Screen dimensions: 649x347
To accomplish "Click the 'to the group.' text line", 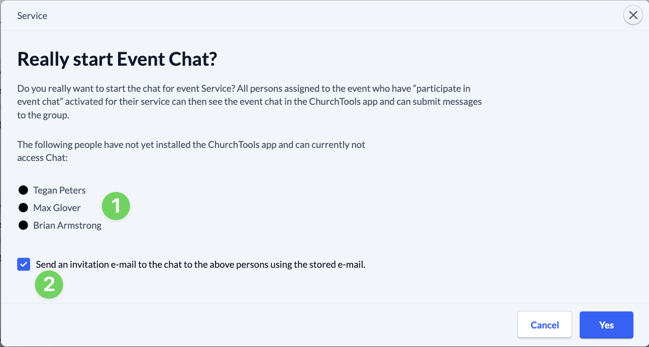I will [x=43, y=114].
